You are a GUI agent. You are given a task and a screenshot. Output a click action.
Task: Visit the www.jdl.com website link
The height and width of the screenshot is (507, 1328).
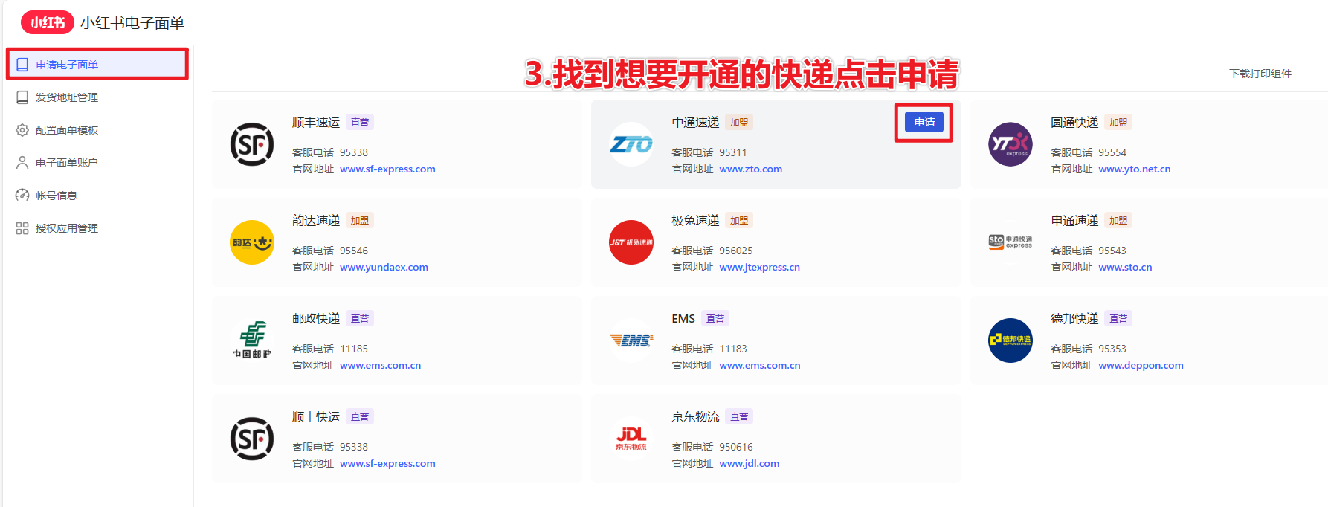point(749,464)
